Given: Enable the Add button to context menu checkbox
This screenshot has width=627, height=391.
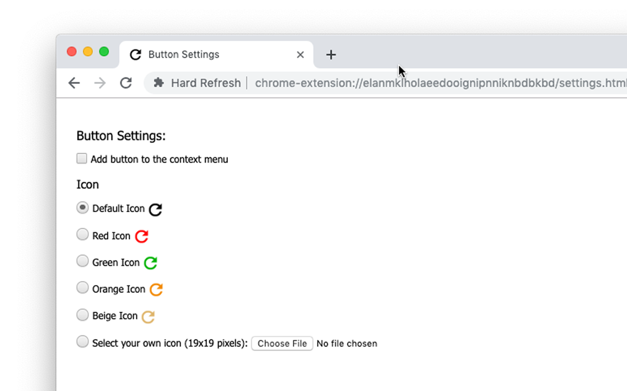Looking at the screenshot, I should point(81,158).
